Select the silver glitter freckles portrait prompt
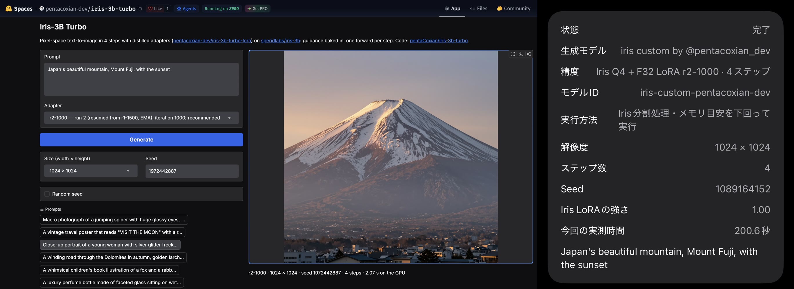The height and width of the screenshot is (289, 794). tap(110, 245)
